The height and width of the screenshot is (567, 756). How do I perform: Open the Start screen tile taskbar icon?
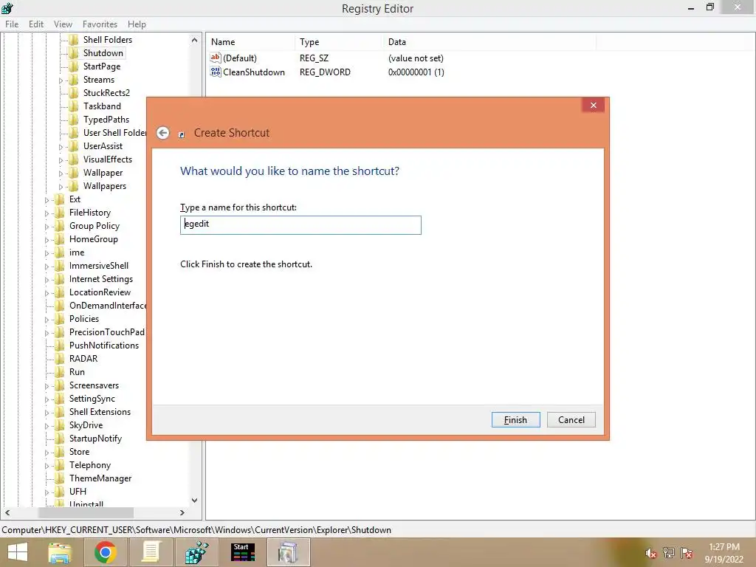click(243, 552)
